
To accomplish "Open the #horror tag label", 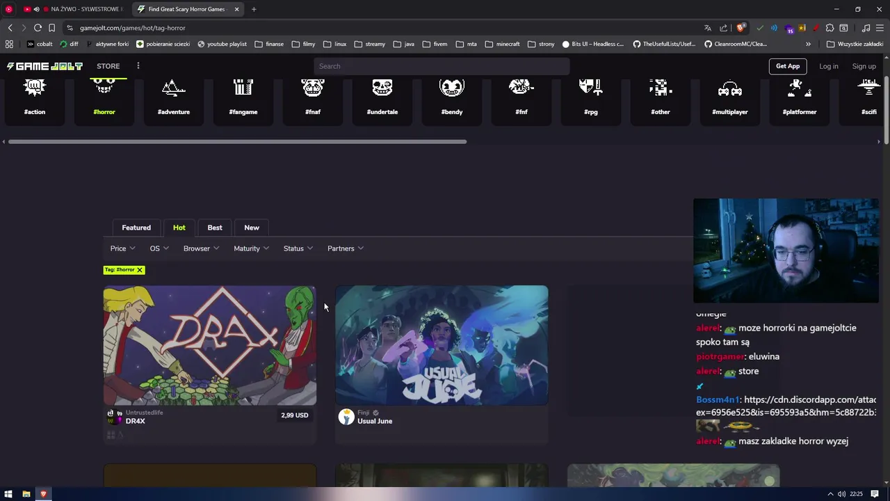I will tap(104, 111).
